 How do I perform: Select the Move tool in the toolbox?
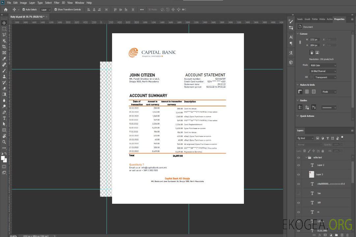(x=4, y=23)
